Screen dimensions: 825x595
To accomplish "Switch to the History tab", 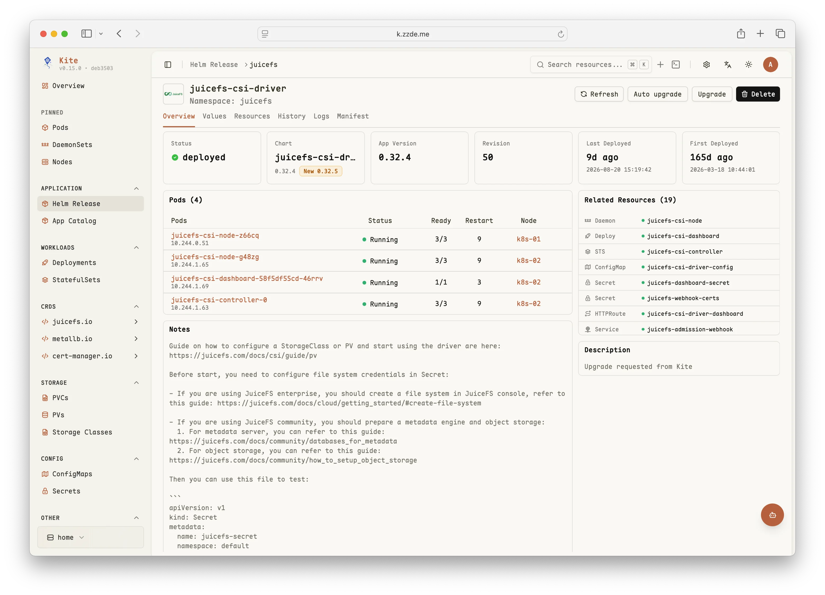I will click(x=291, y=116).
